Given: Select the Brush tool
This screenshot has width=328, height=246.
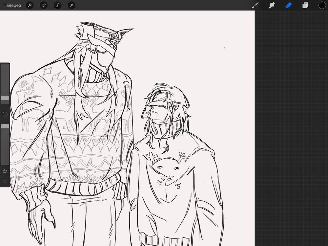Looking at the screenshot, I should point(255,5).
